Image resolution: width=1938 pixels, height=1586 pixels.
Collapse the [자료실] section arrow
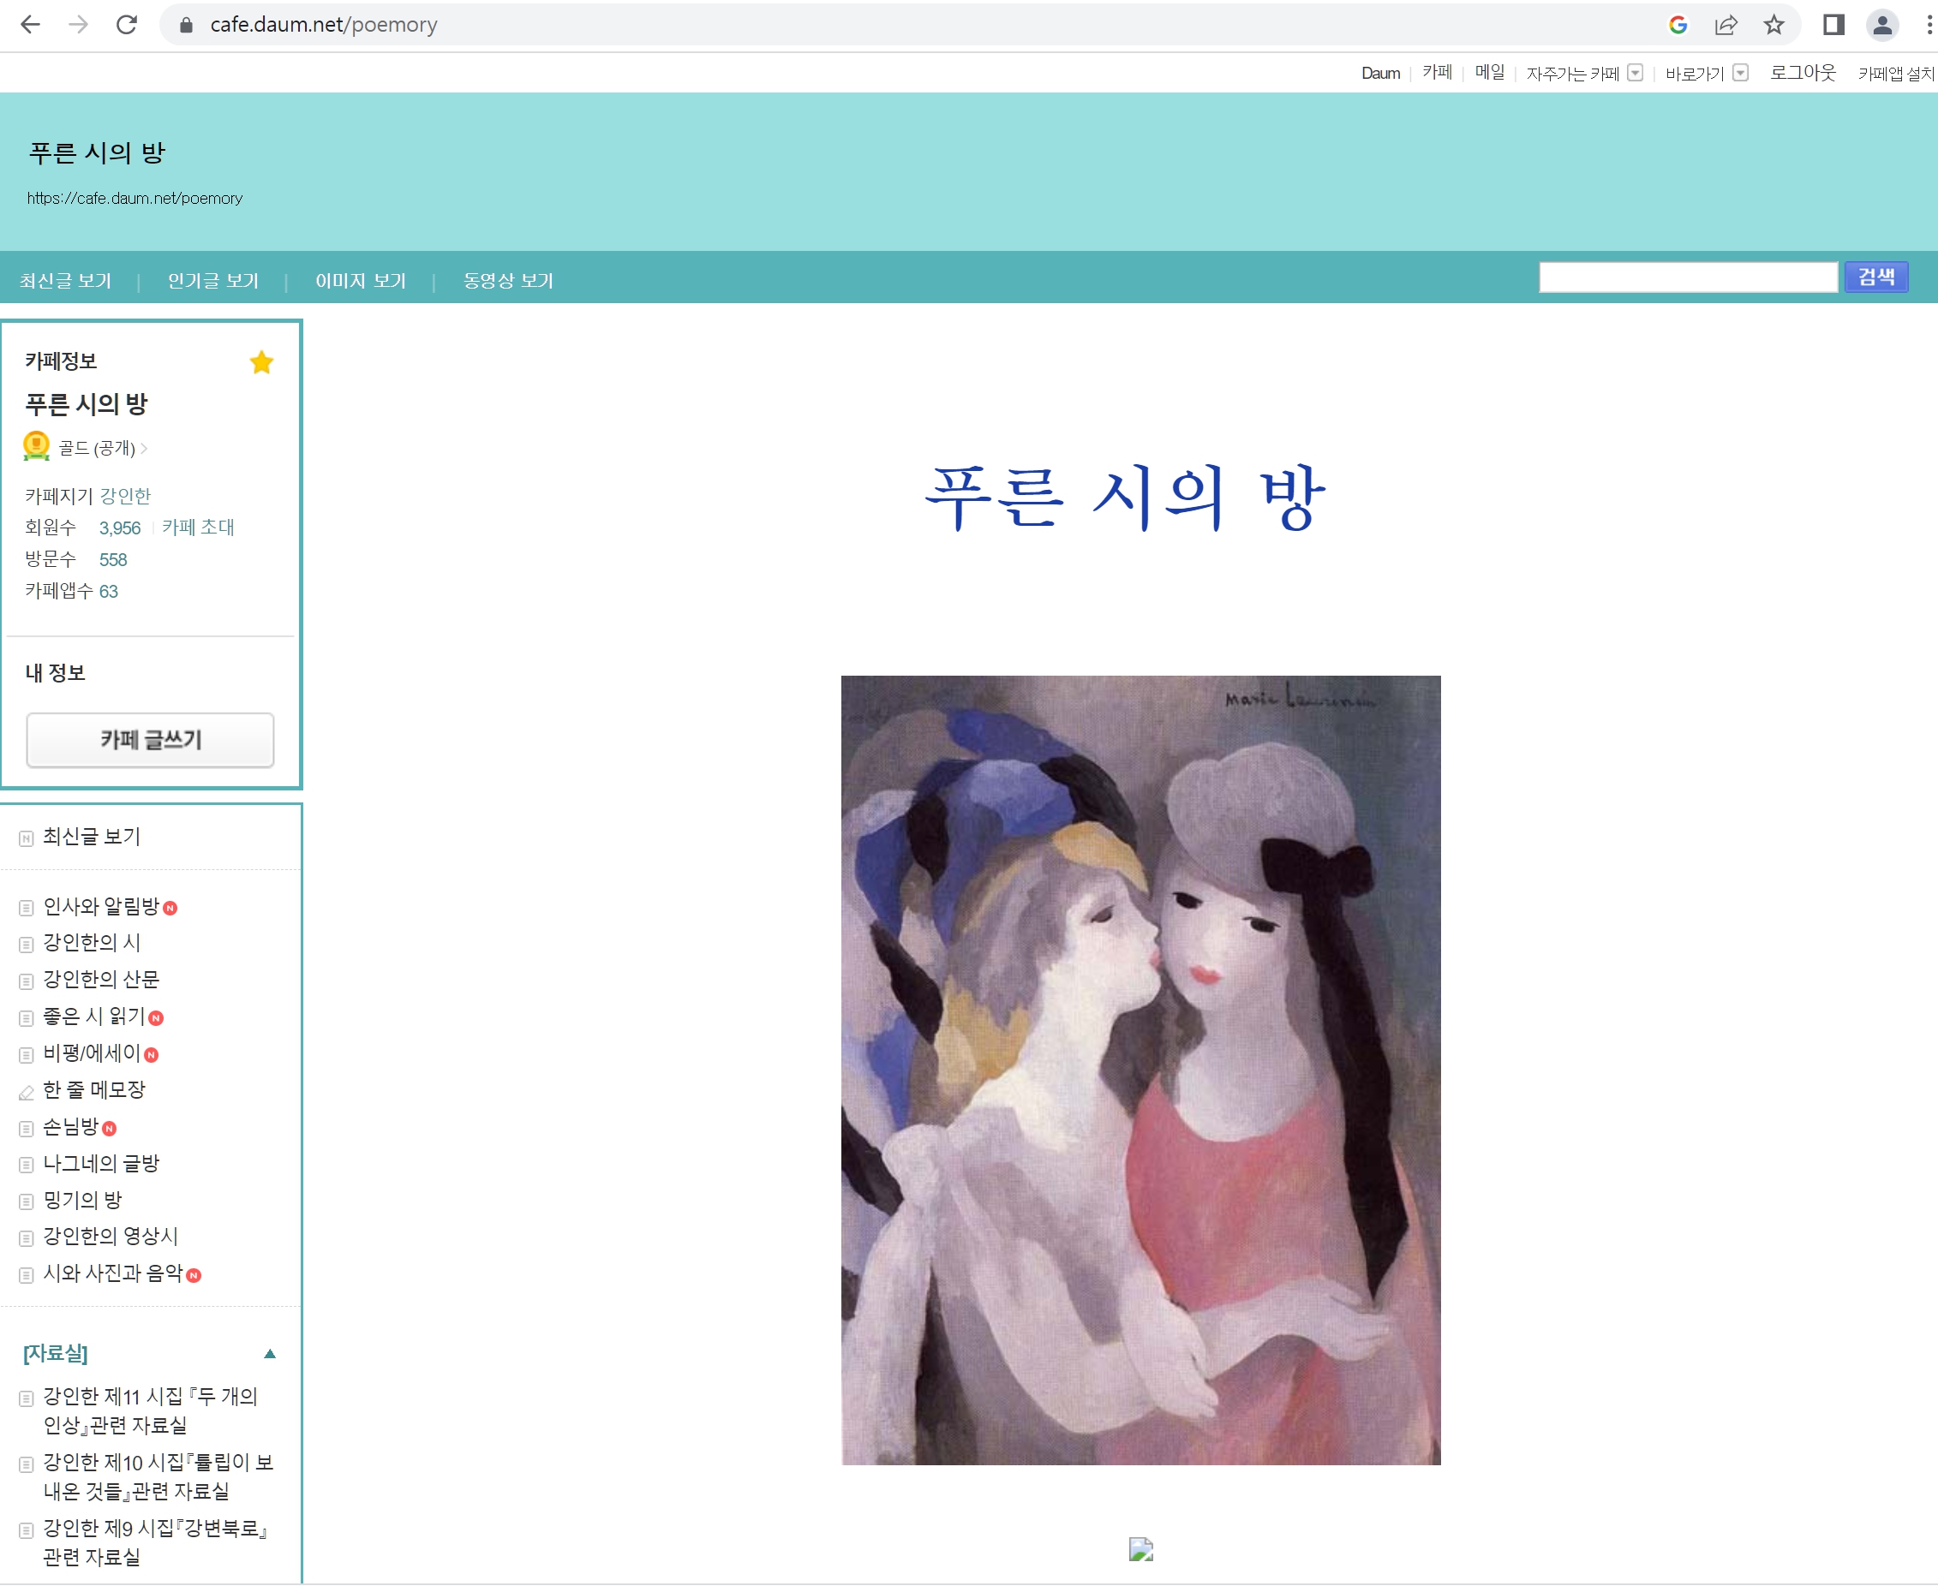pyautogui.click(x=270, y=1353)
